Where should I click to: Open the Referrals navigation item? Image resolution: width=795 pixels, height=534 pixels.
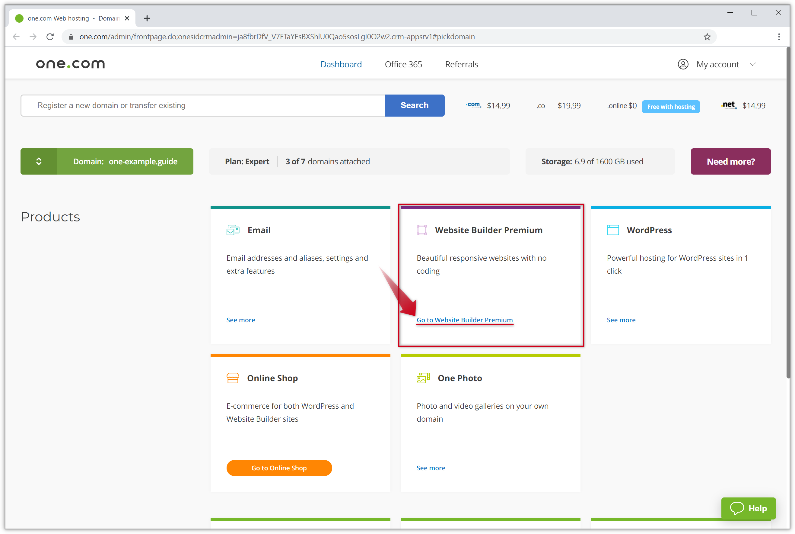(461, 64)
